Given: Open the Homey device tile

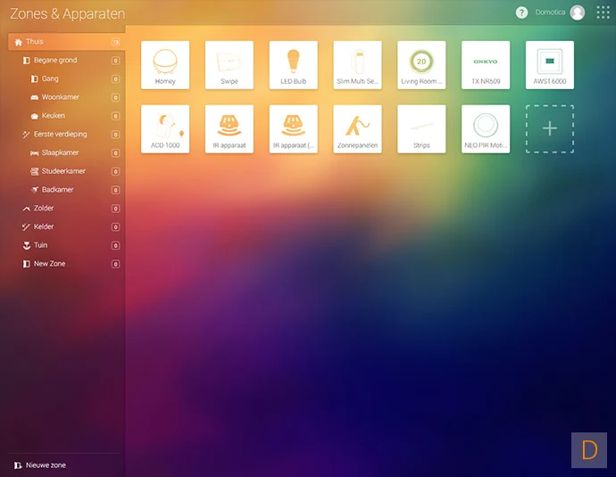Looking at the screenshot, I should point(165,65).
